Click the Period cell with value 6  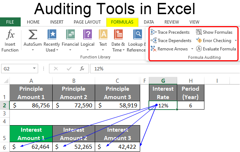[x=191, y=105]
